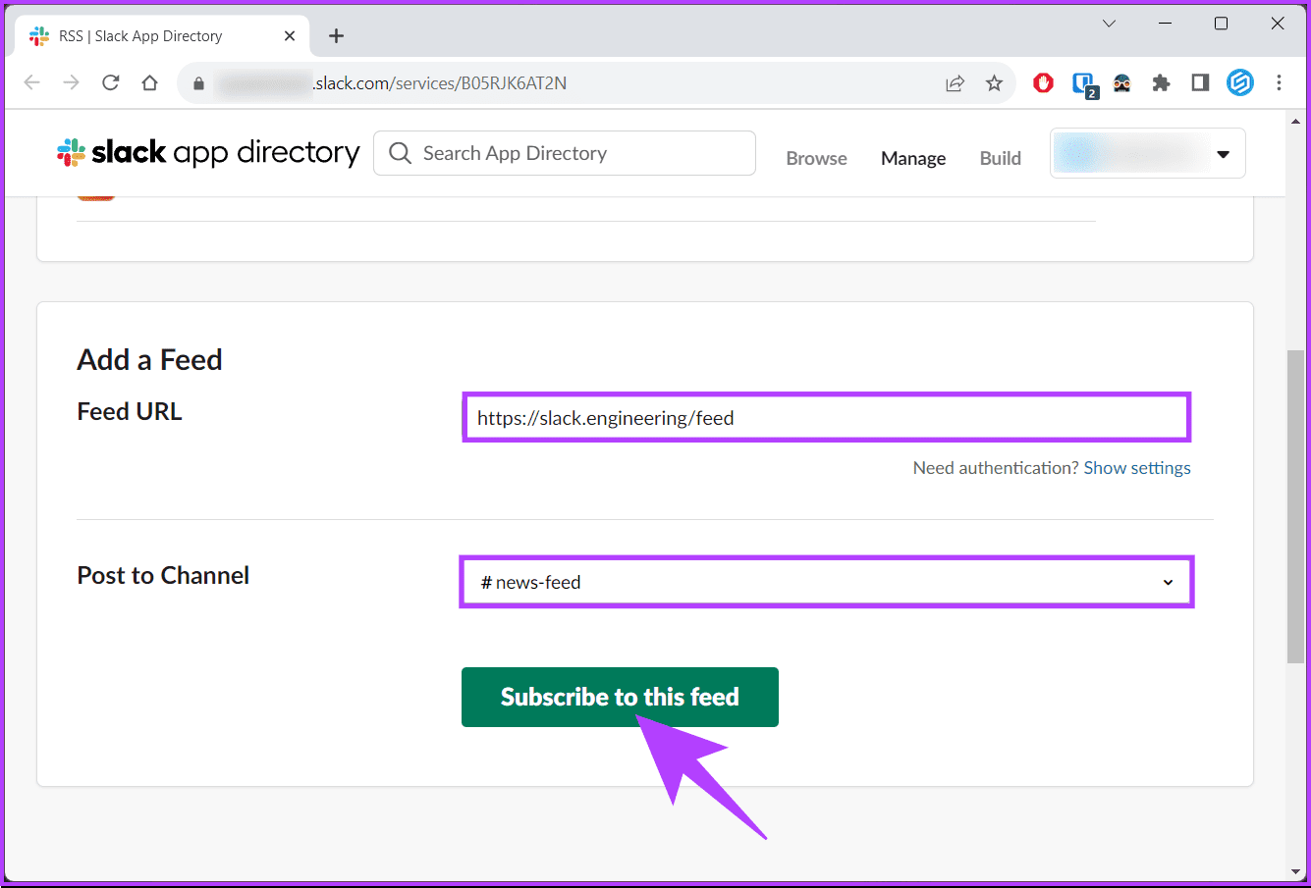Open Chrome three-dot menu

[1279, 83]
